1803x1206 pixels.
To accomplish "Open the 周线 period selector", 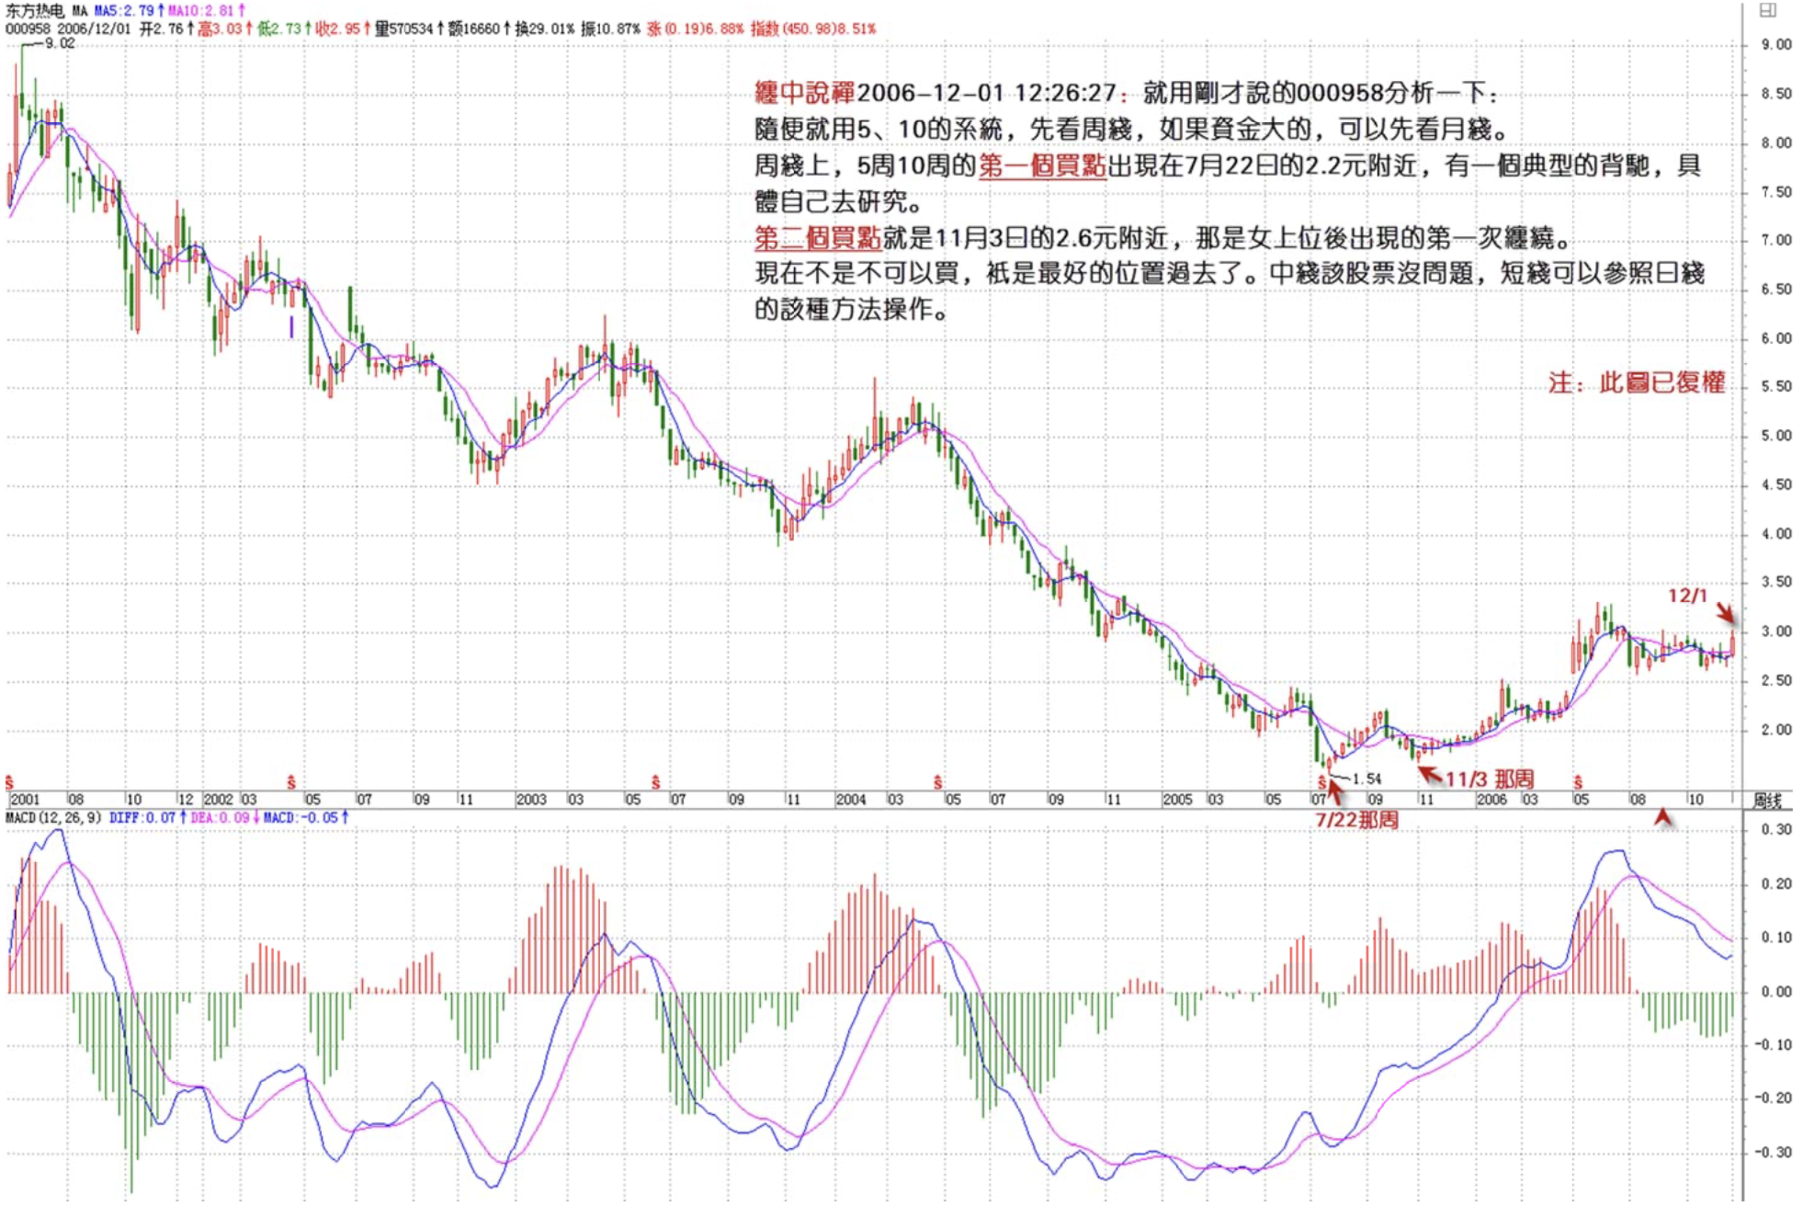I will click(1766, 800).
